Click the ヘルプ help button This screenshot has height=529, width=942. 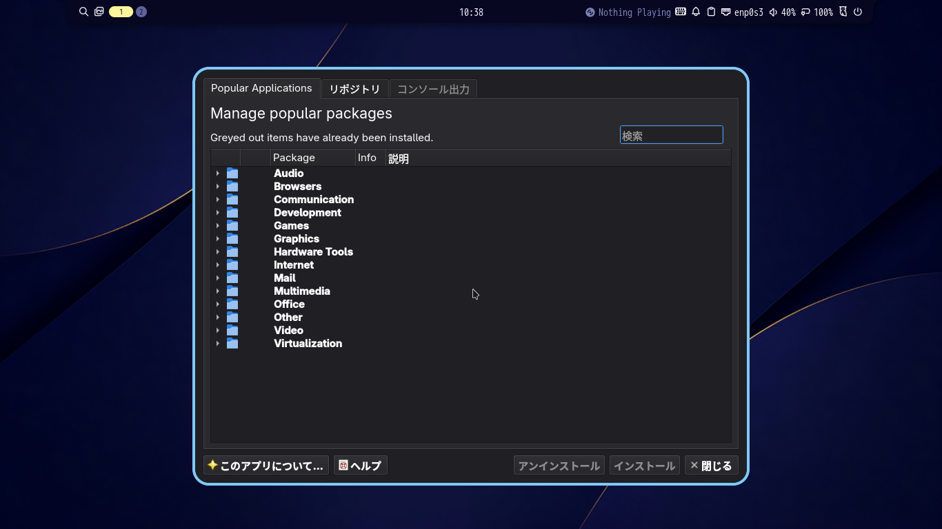point(361,466)
